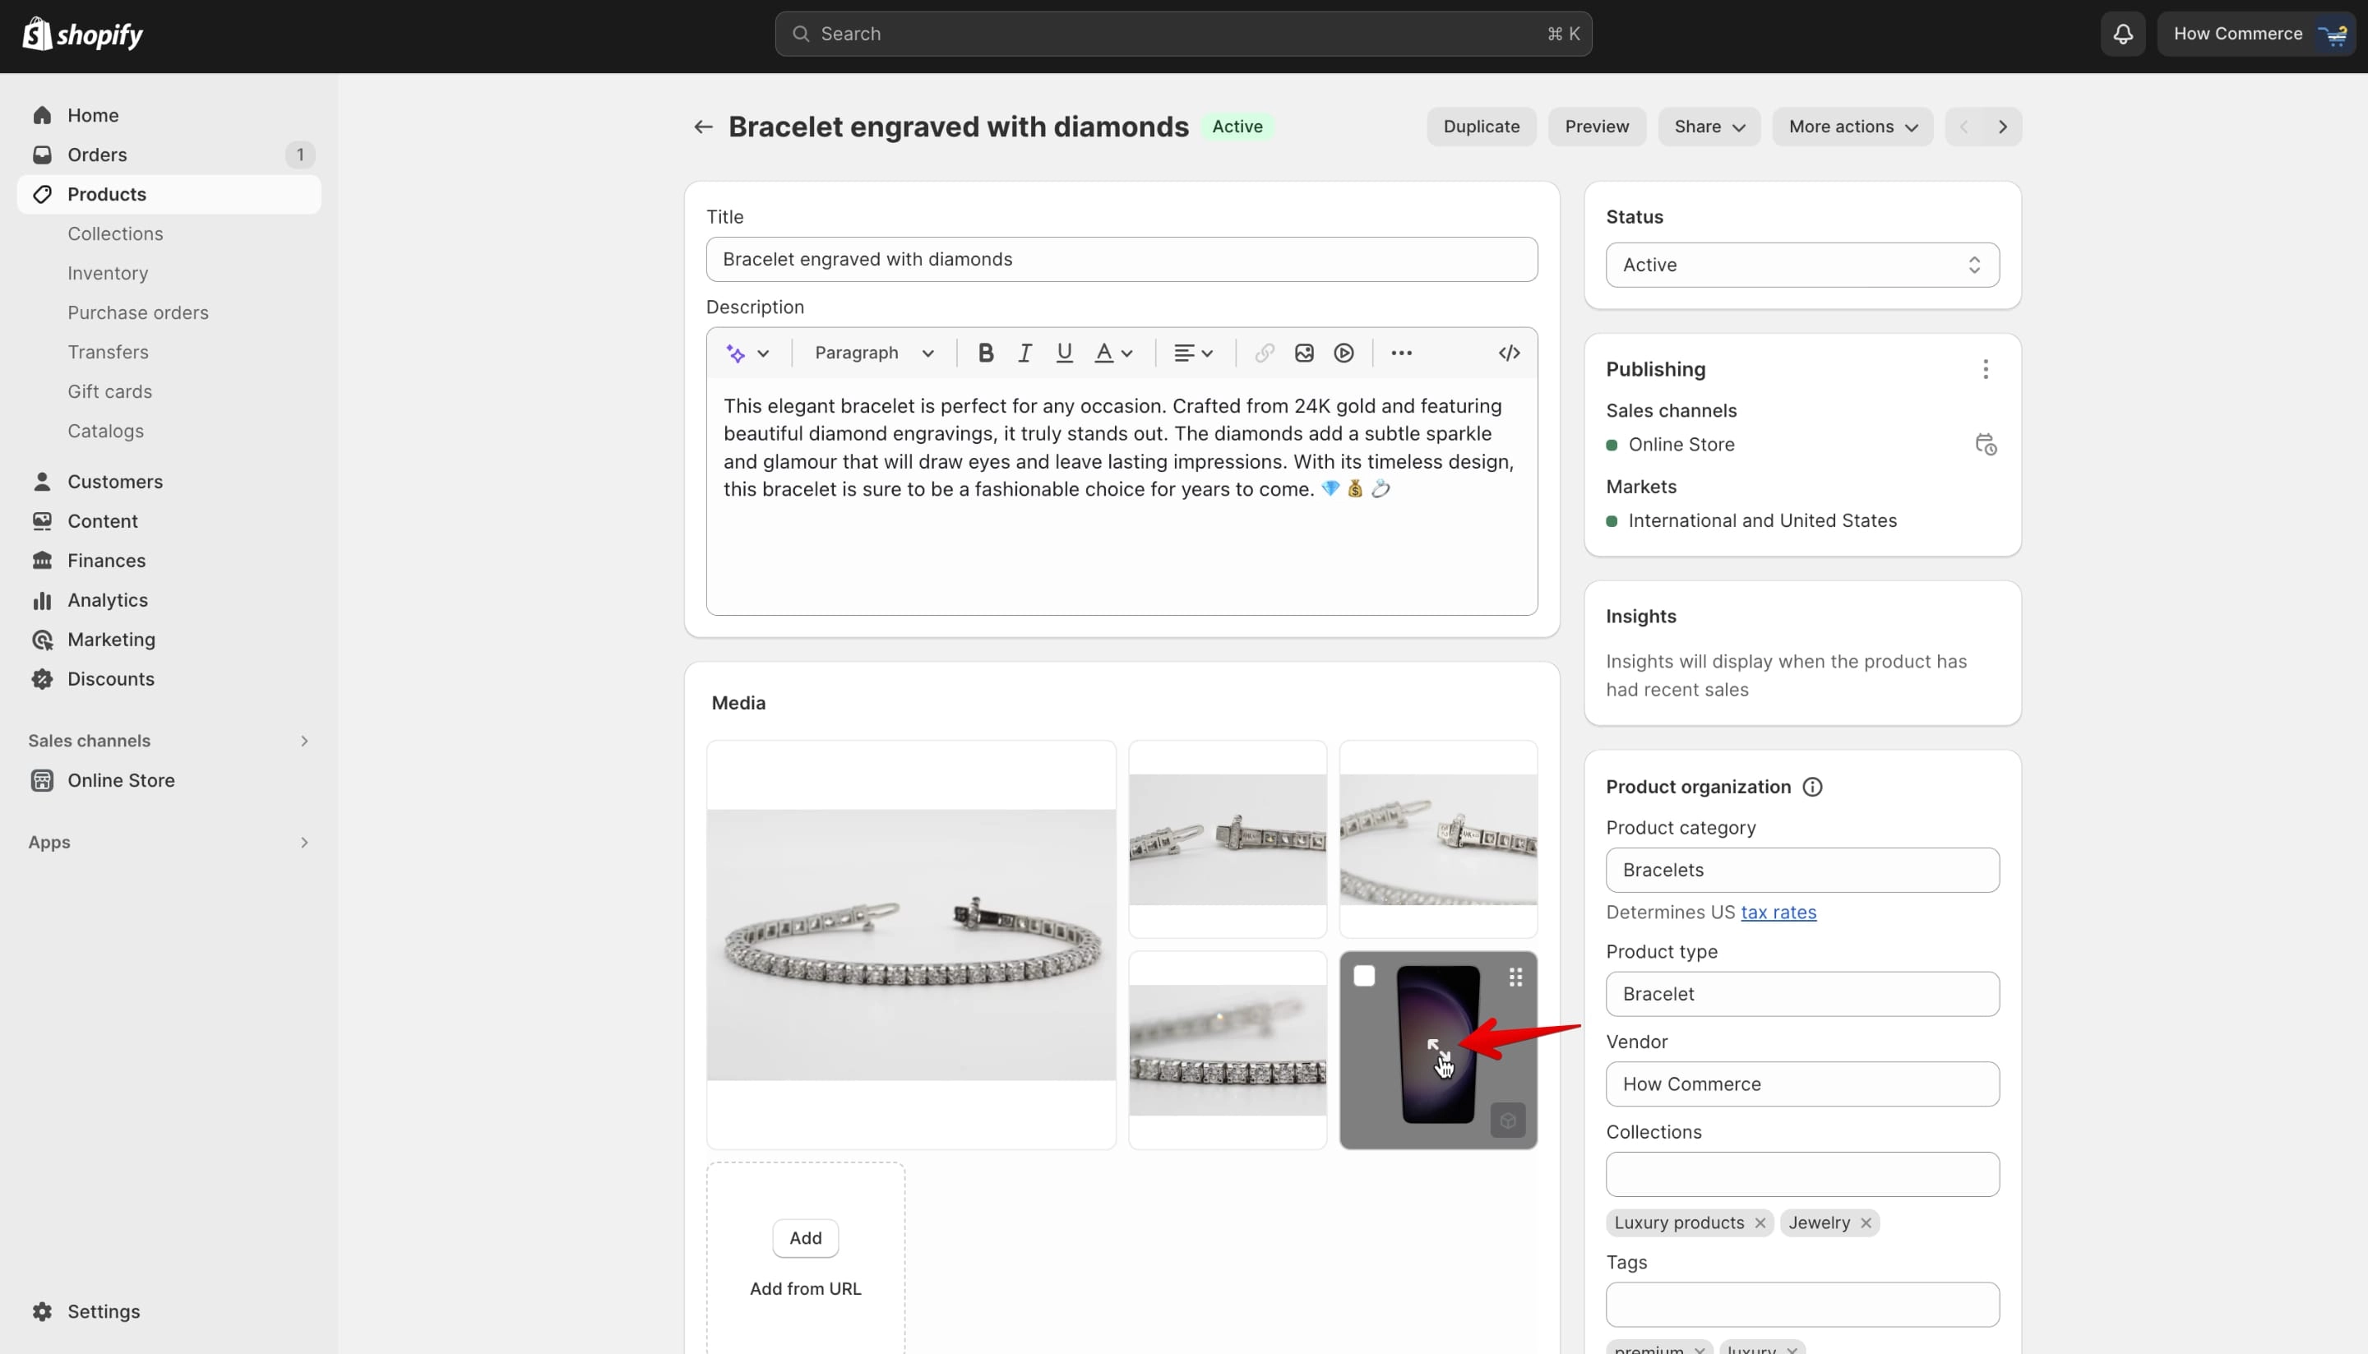
Task: Click the insert video icon
Action: click(1344, 354)
